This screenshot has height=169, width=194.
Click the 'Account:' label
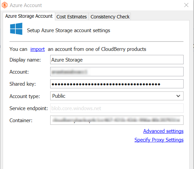(x=19, y=72)
